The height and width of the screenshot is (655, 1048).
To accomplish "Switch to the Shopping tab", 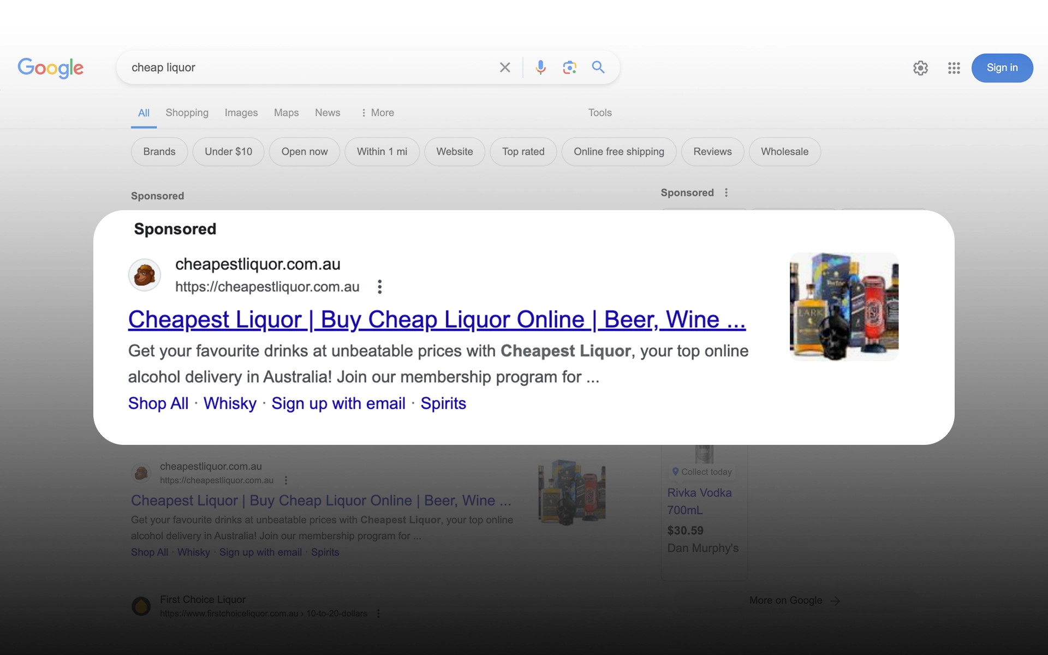I will [x=187, y=113].
